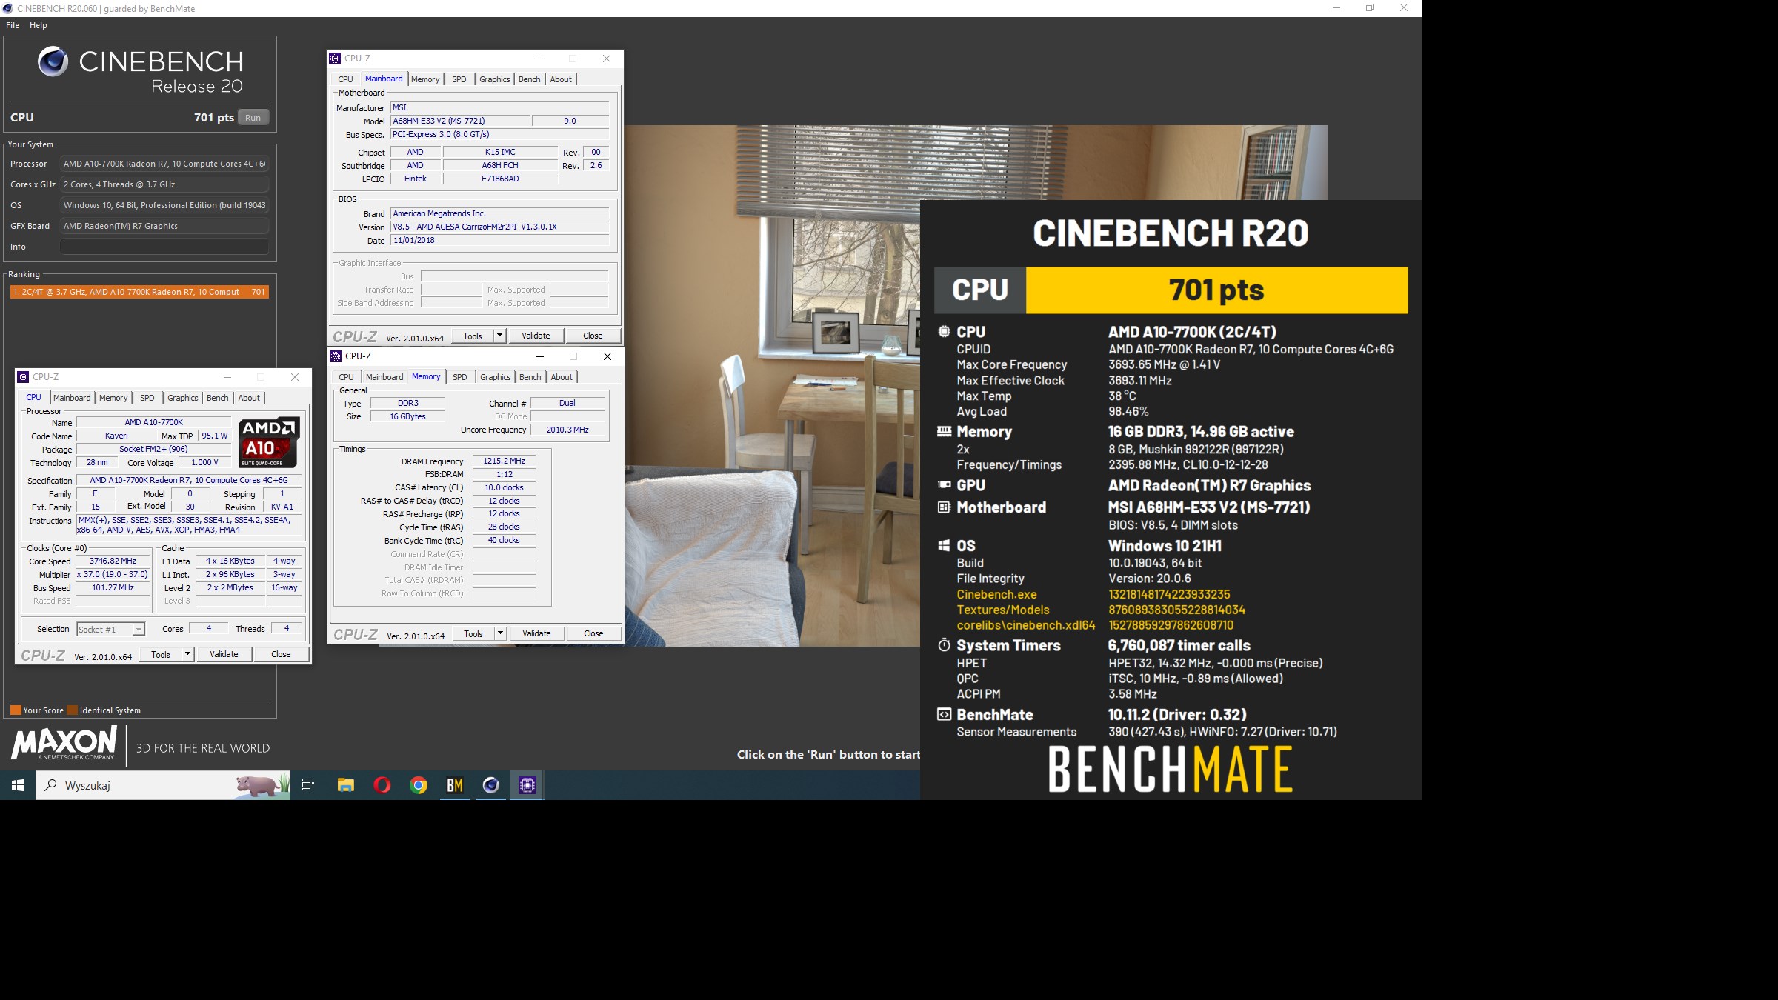The height and width of the screenshot is (1000, 1778).
Task: Click Uncore Frequency value 2010.3 MHz
Action: [x=567, y=430]
